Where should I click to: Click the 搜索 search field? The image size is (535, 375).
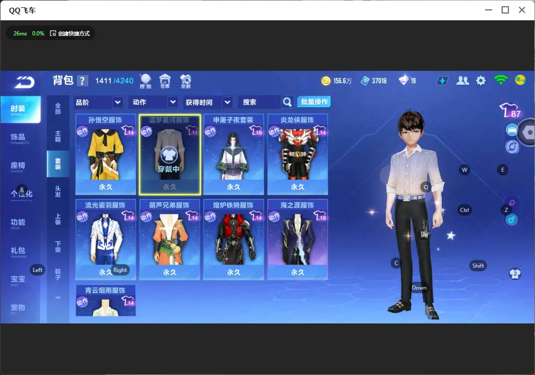260,102
